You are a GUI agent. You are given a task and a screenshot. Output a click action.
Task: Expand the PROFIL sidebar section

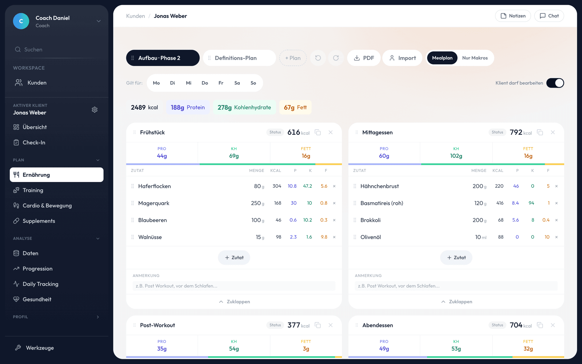(x=97, y=317)
